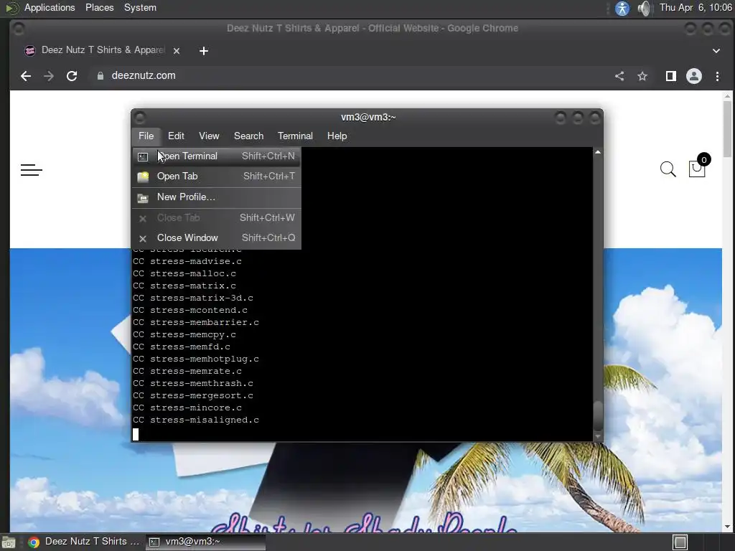Screen dimensions: 735x551
Task: Open a new Chrome tab
Action: 203,51
